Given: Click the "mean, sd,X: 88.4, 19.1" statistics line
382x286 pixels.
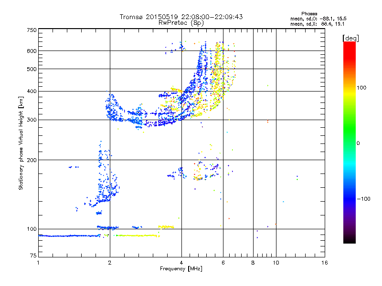Looking at the screenshot, I should click(x=317, y=24).
